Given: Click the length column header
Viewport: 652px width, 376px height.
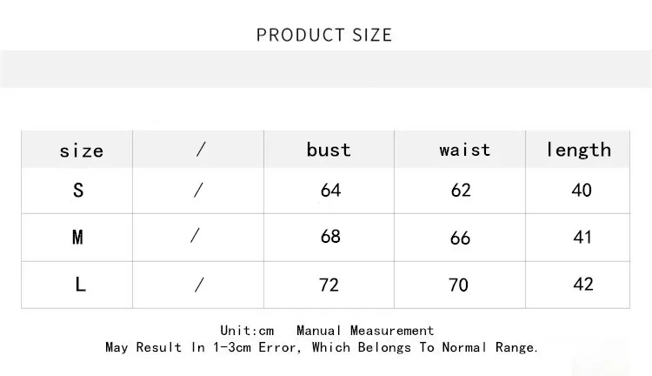Looking at the screenshot, I should (x=578, y=151).
